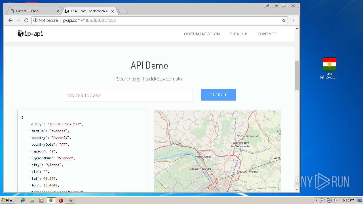
Task: Open the Action Center flag icon
Action: pyautogui.click(x=322, y=200)
